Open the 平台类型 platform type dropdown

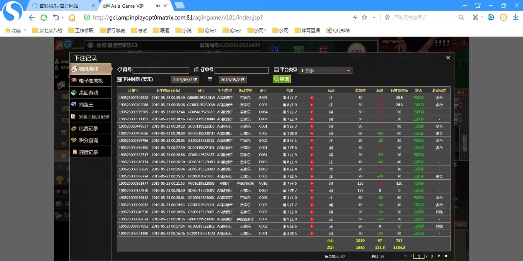click(x=325, y=71)
